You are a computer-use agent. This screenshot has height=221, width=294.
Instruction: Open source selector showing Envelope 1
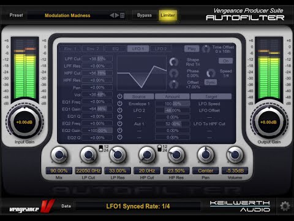tap(139, 104)
